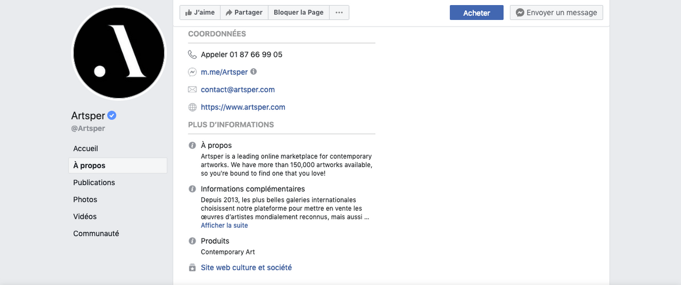The image size is (681, 285).
Task: Open the three-dots more options menu
Action: point(339,12)
